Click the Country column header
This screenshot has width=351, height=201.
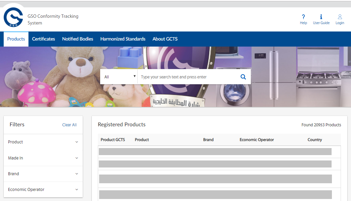pyautogui.click(x=314, y=140)
